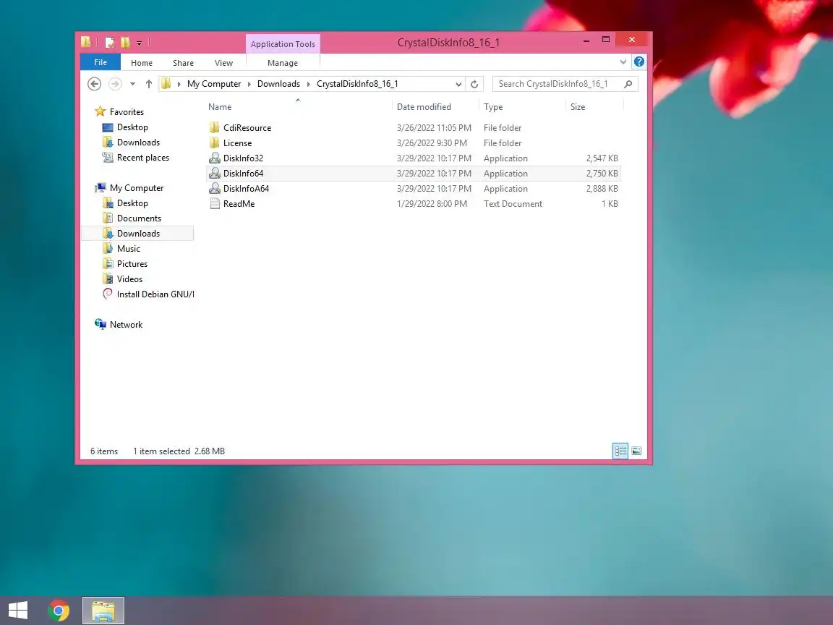Open the Share ribbon tab

(x=183, y=63)
